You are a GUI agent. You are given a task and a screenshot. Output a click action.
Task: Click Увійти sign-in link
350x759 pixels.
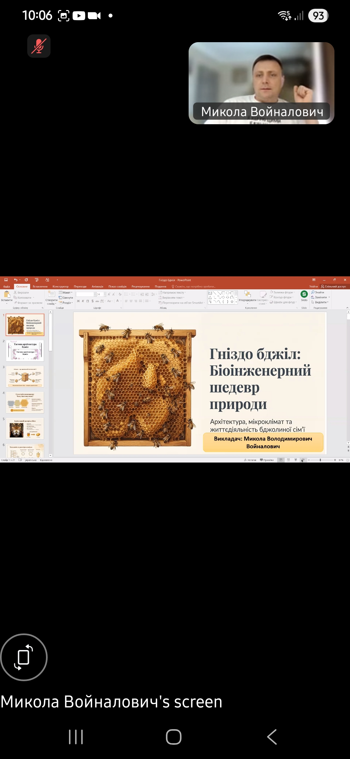tap(313, 286)
